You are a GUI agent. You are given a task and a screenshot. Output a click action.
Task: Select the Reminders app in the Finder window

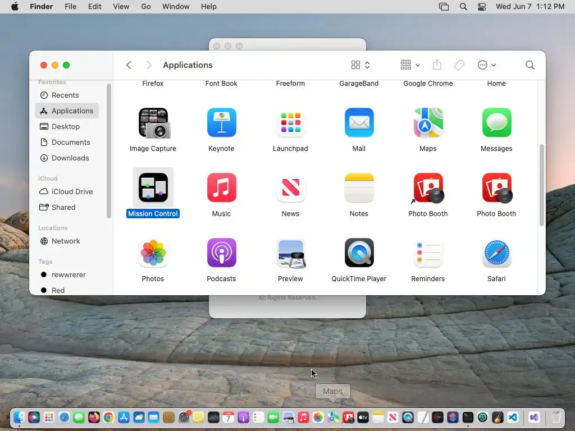[428, 253]
